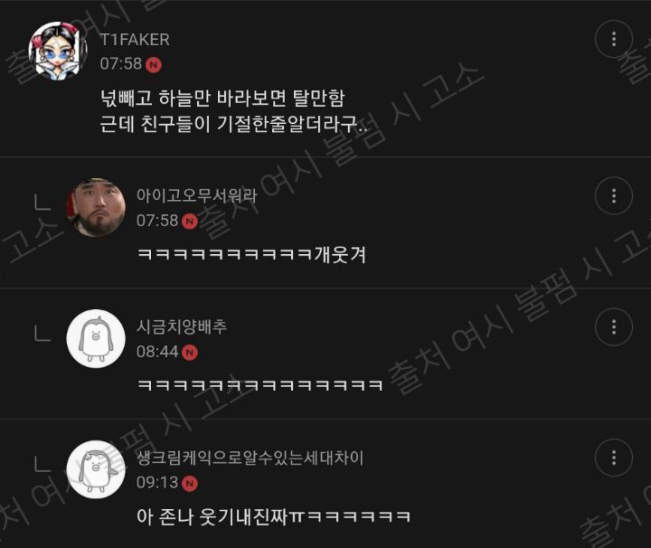Open the 생크림케익으로알수있는세대차이 username
Screen dimensions: 651x548
tap(250, 458)
